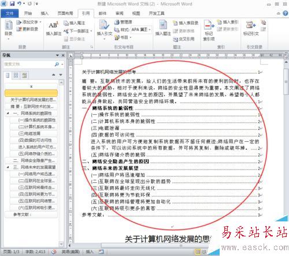289x256 pixels.
Task: Toggle Print Layout view button in status bar
Action: coord(198,251)
